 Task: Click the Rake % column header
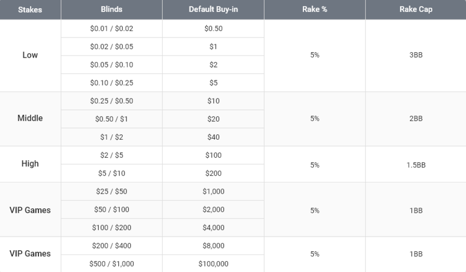pyautogui.click(x=315, y=9)
